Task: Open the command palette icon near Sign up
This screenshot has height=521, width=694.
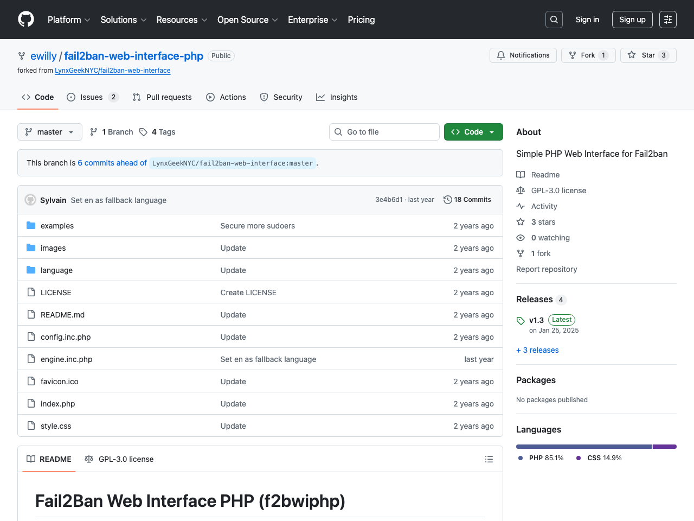Action: [667, 19]
